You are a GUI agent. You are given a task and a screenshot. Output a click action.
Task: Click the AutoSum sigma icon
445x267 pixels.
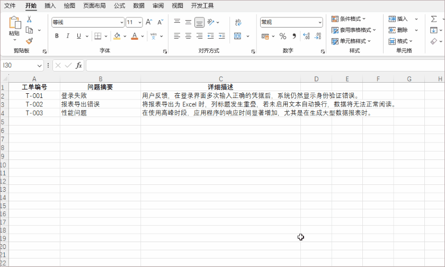pyautogui.click(x=433, y=19)
